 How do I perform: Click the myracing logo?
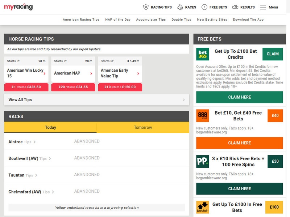click(x=18, y=7)
